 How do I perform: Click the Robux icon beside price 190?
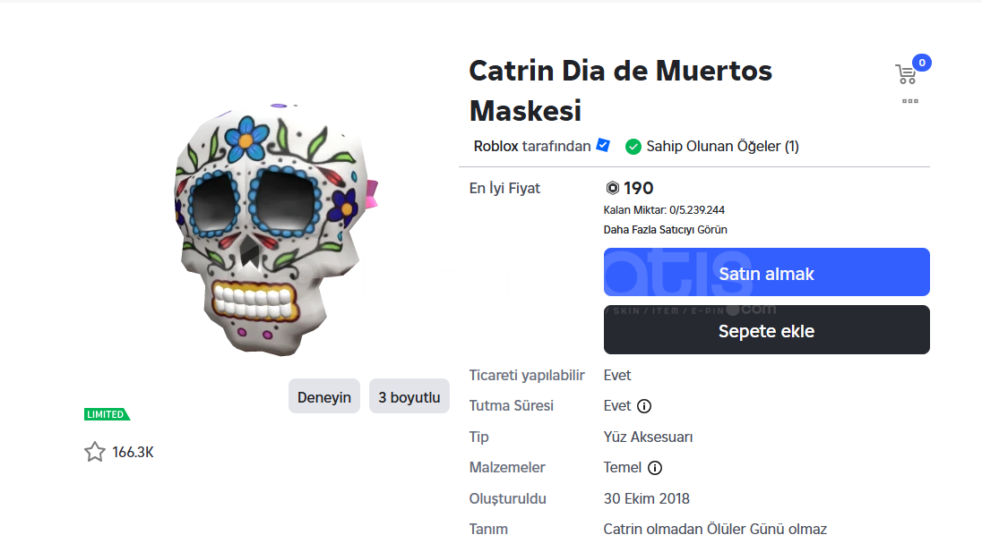pos(613,188)
